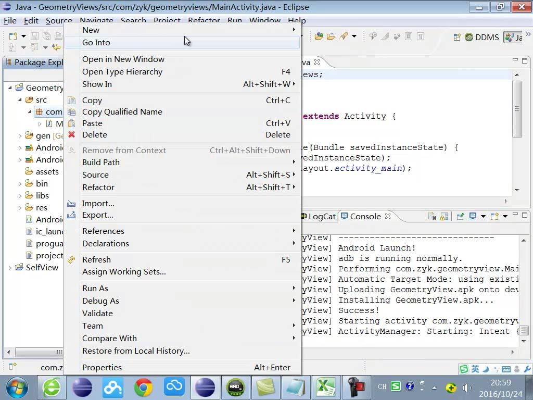Select Refresh in the context menu
Image resolution: width=533 pixels, height=400 pixels.
(96, 259)
